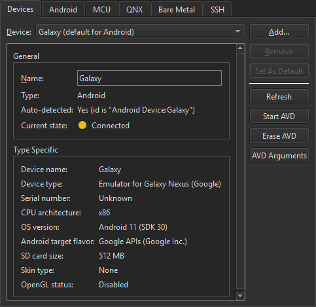Click the vertical scrollbar track
316x307 pixels.
(240, 172)
